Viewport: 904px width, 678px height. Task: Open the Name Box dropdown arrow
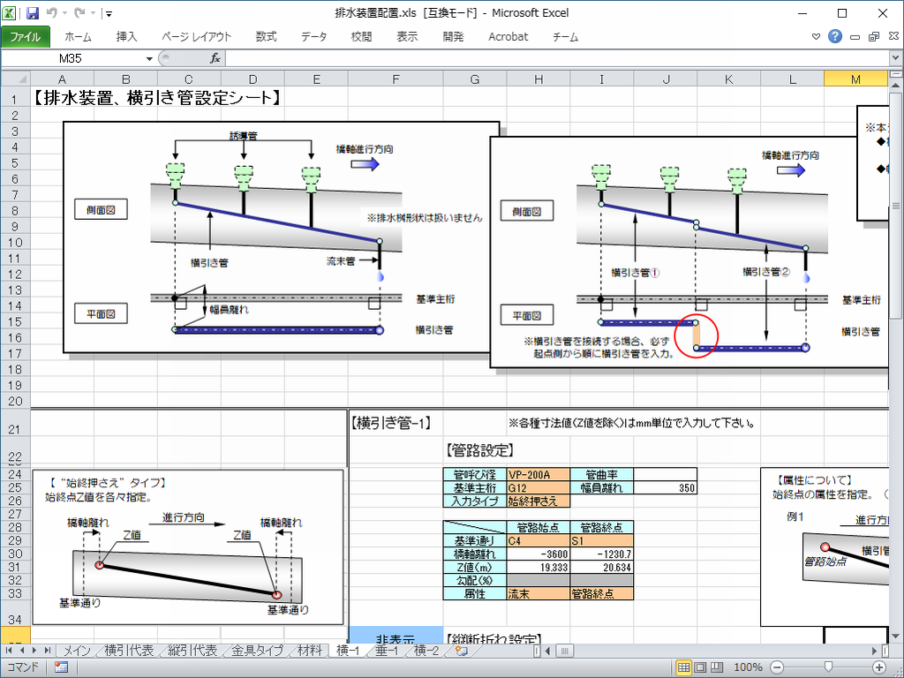[x=149, y=59]
